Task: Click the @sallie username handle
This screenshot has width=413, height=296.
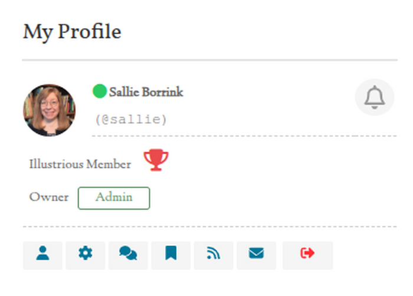Action: click(x=131, y=119)
